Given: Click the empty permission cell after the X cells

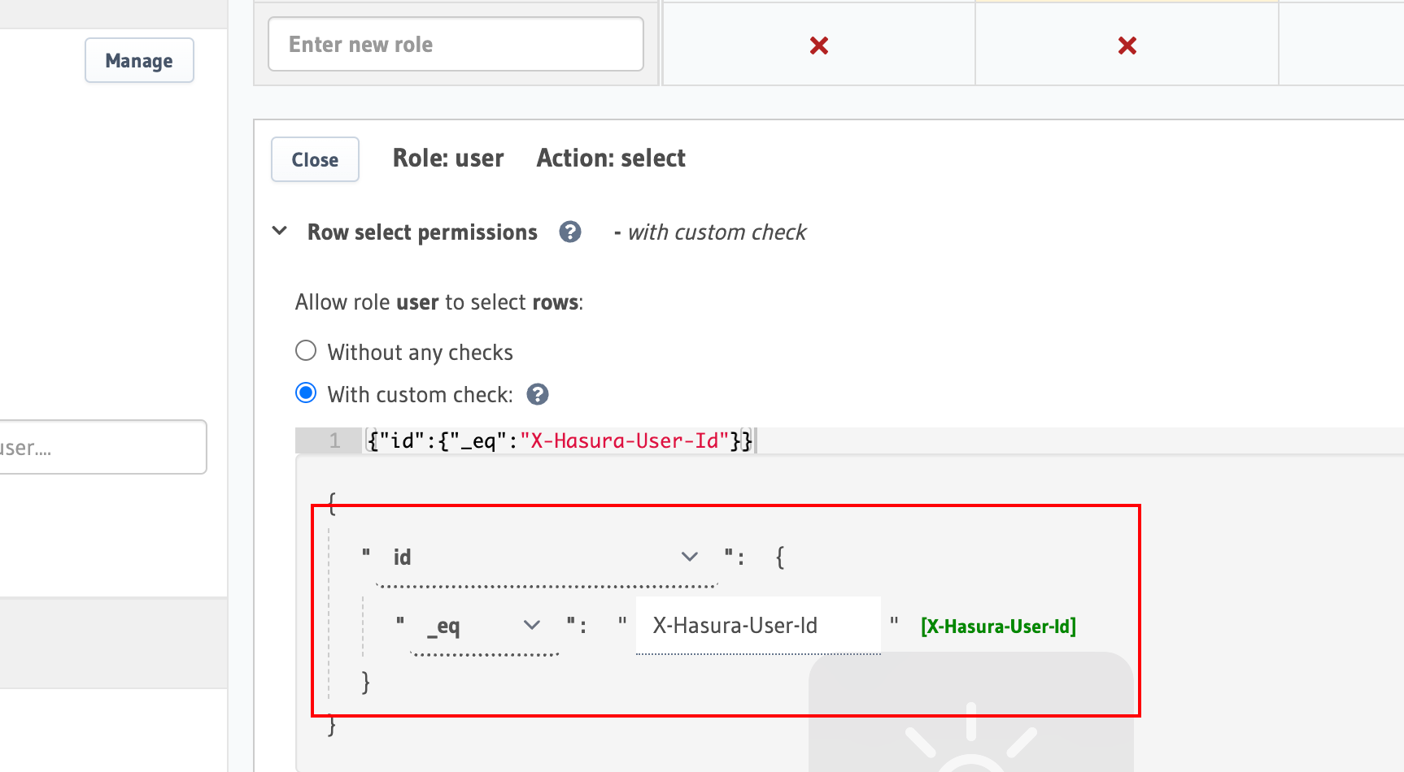Looking at the screenshot, I should pyautogui.click(x=1341, y=44).
